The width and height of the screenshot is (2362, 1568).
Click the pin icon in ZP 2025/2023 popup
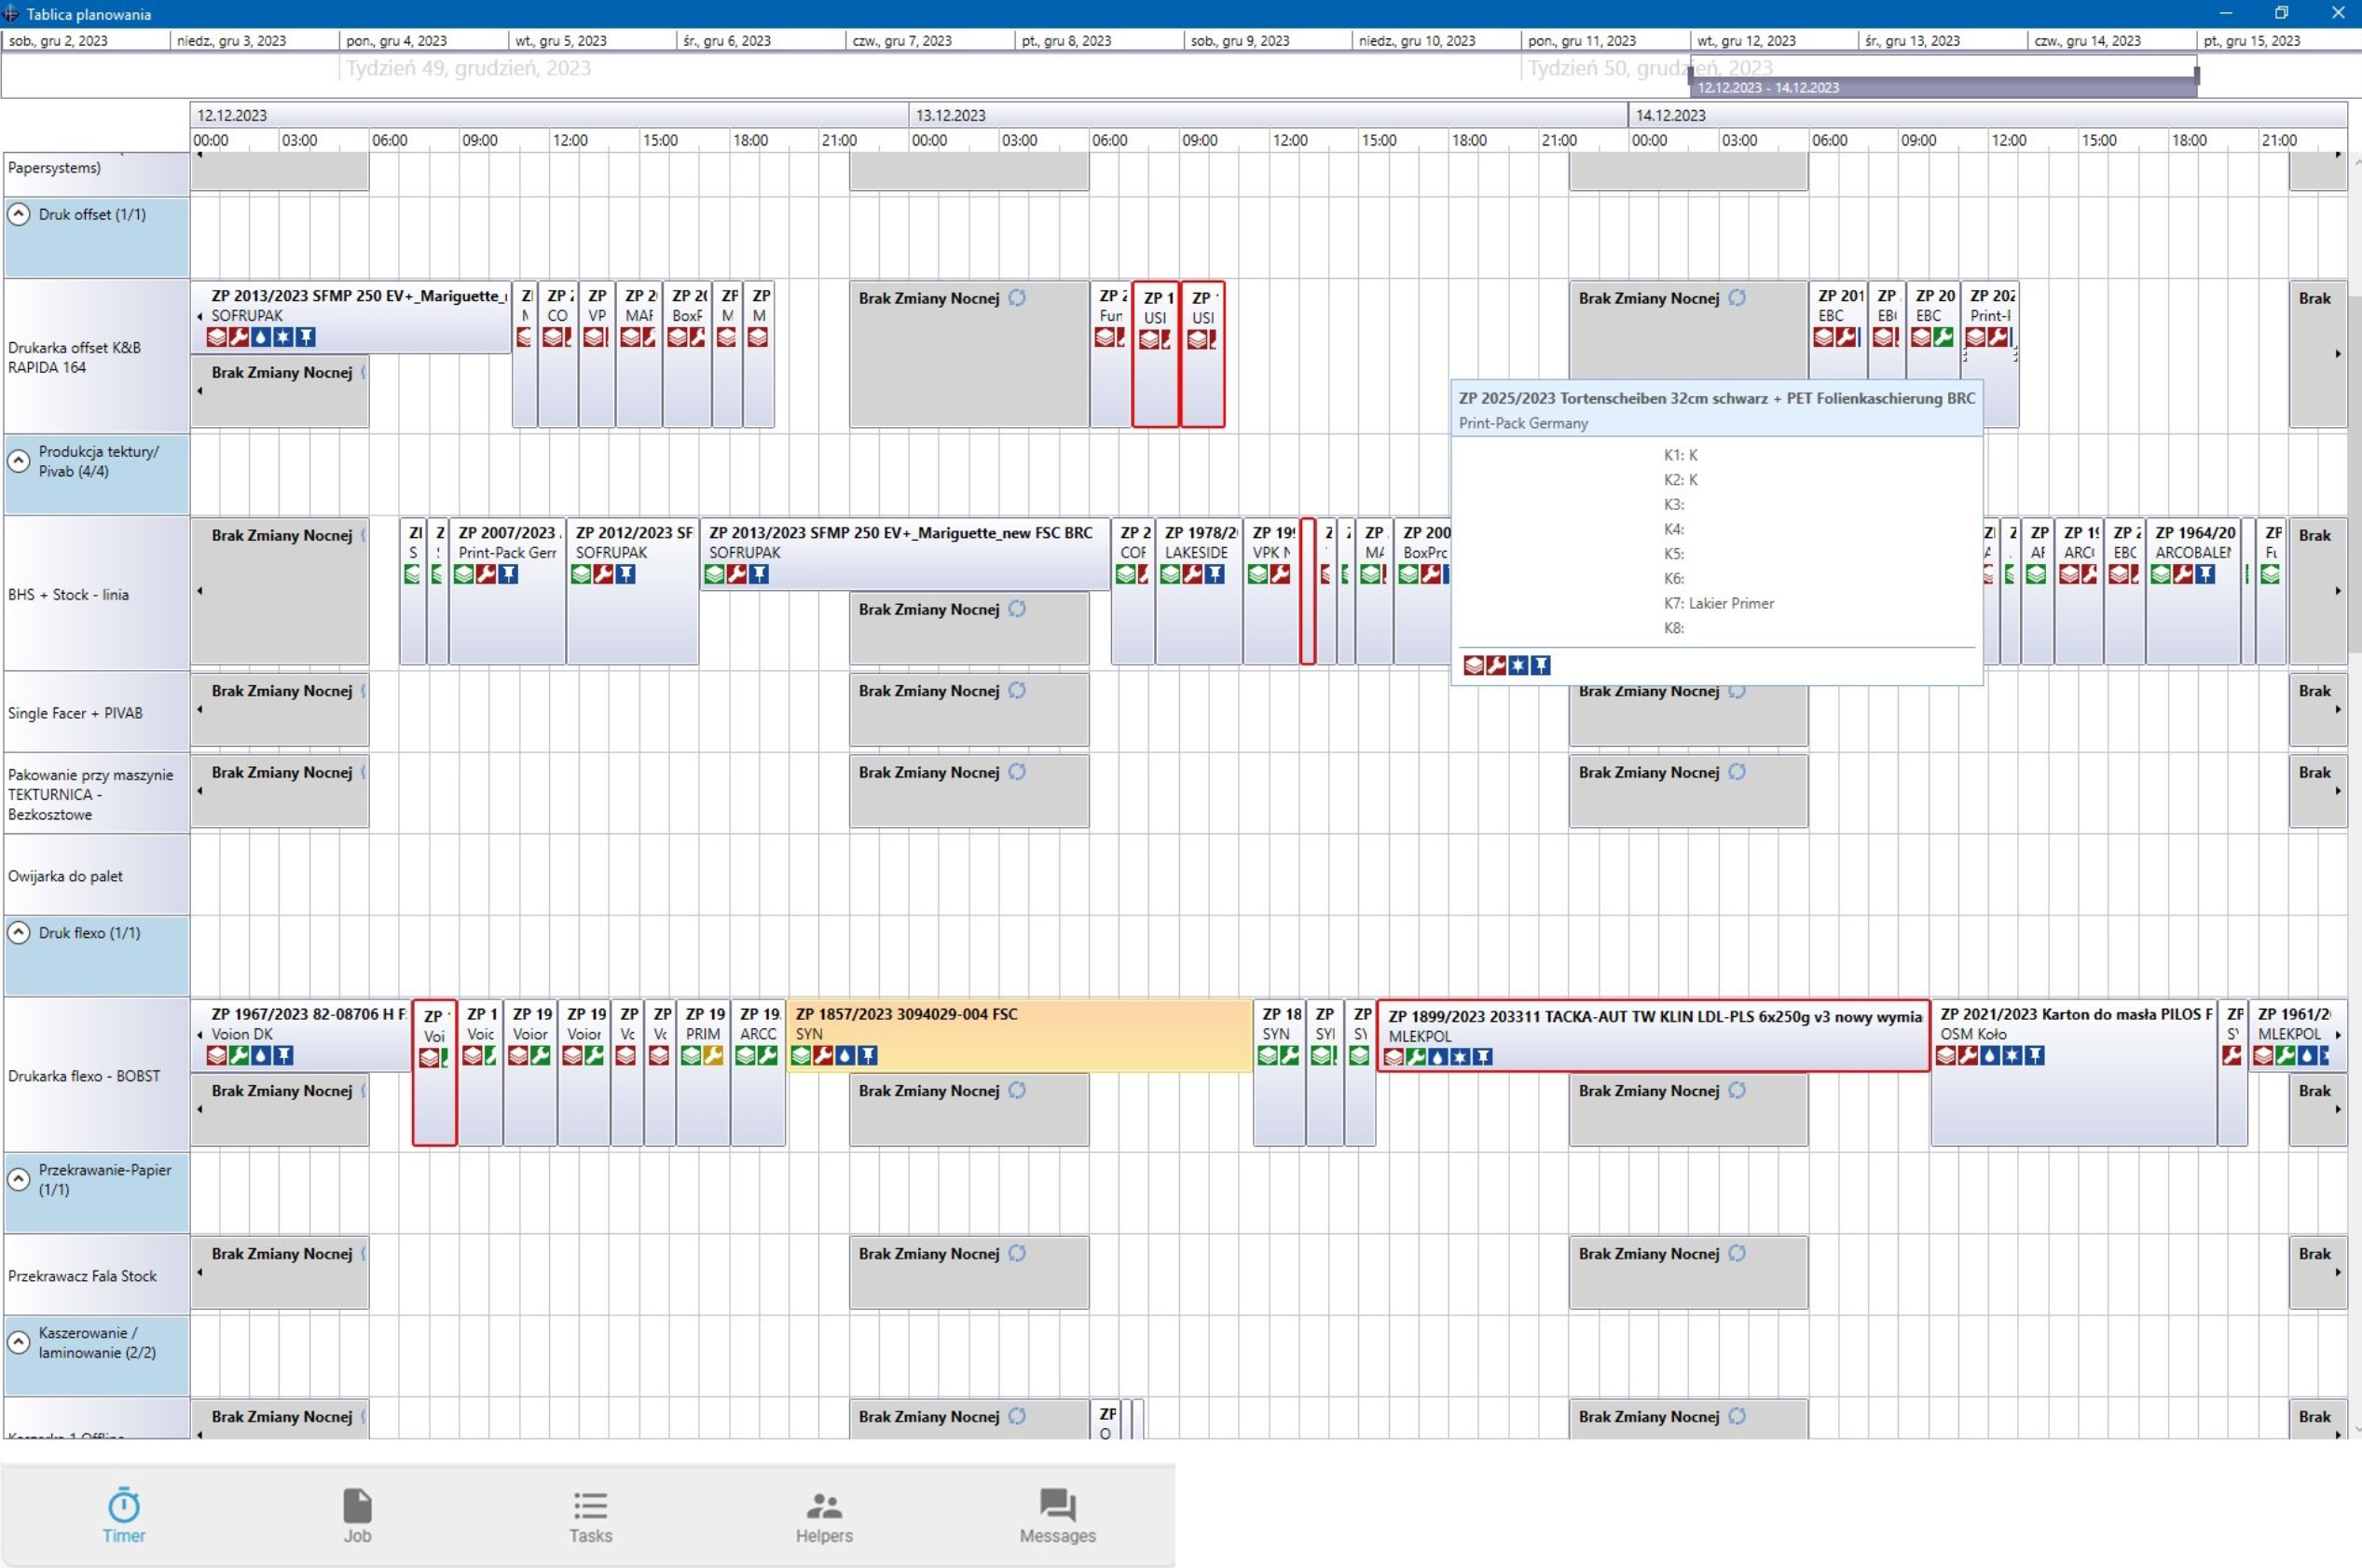point(1541,665)
